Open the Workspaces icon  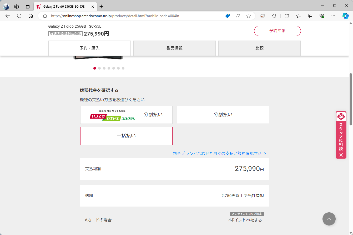17,7
